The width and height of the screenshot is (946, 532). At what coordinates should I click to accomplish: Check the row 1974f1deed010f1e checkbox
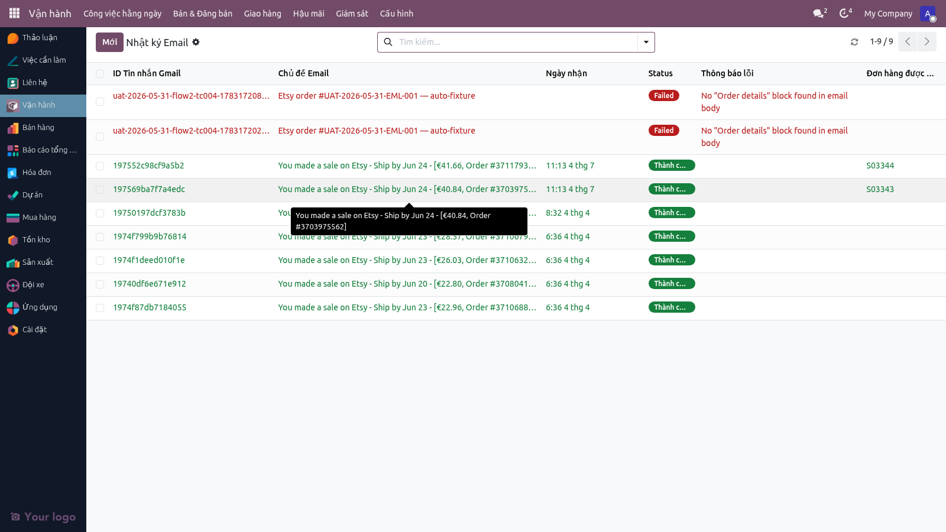(100, 261)
